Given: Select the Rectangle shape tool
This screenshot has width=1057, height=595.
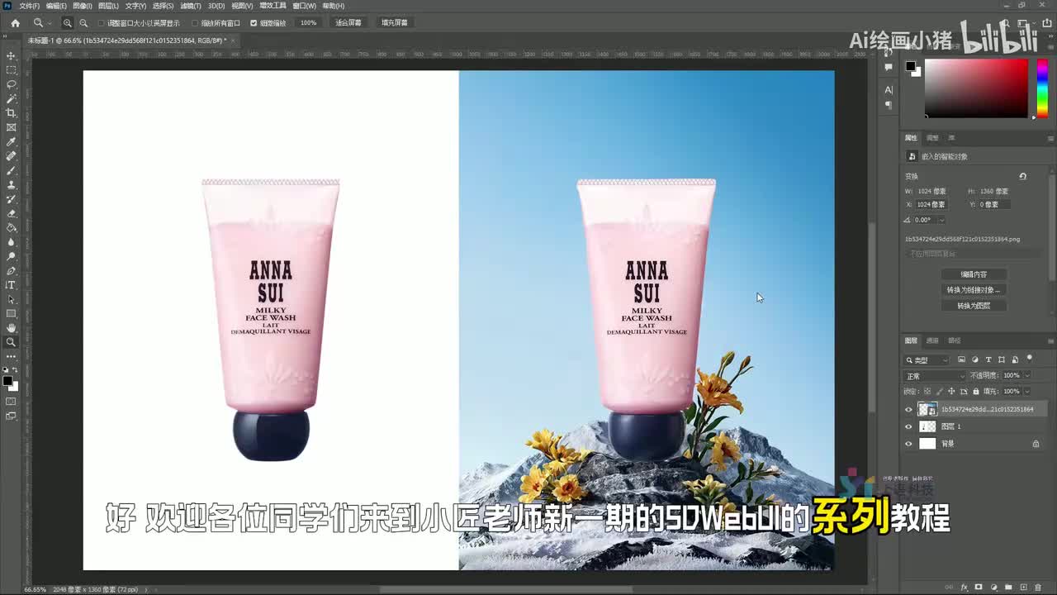Looking at the screenshot, I should tap(11, 313).
